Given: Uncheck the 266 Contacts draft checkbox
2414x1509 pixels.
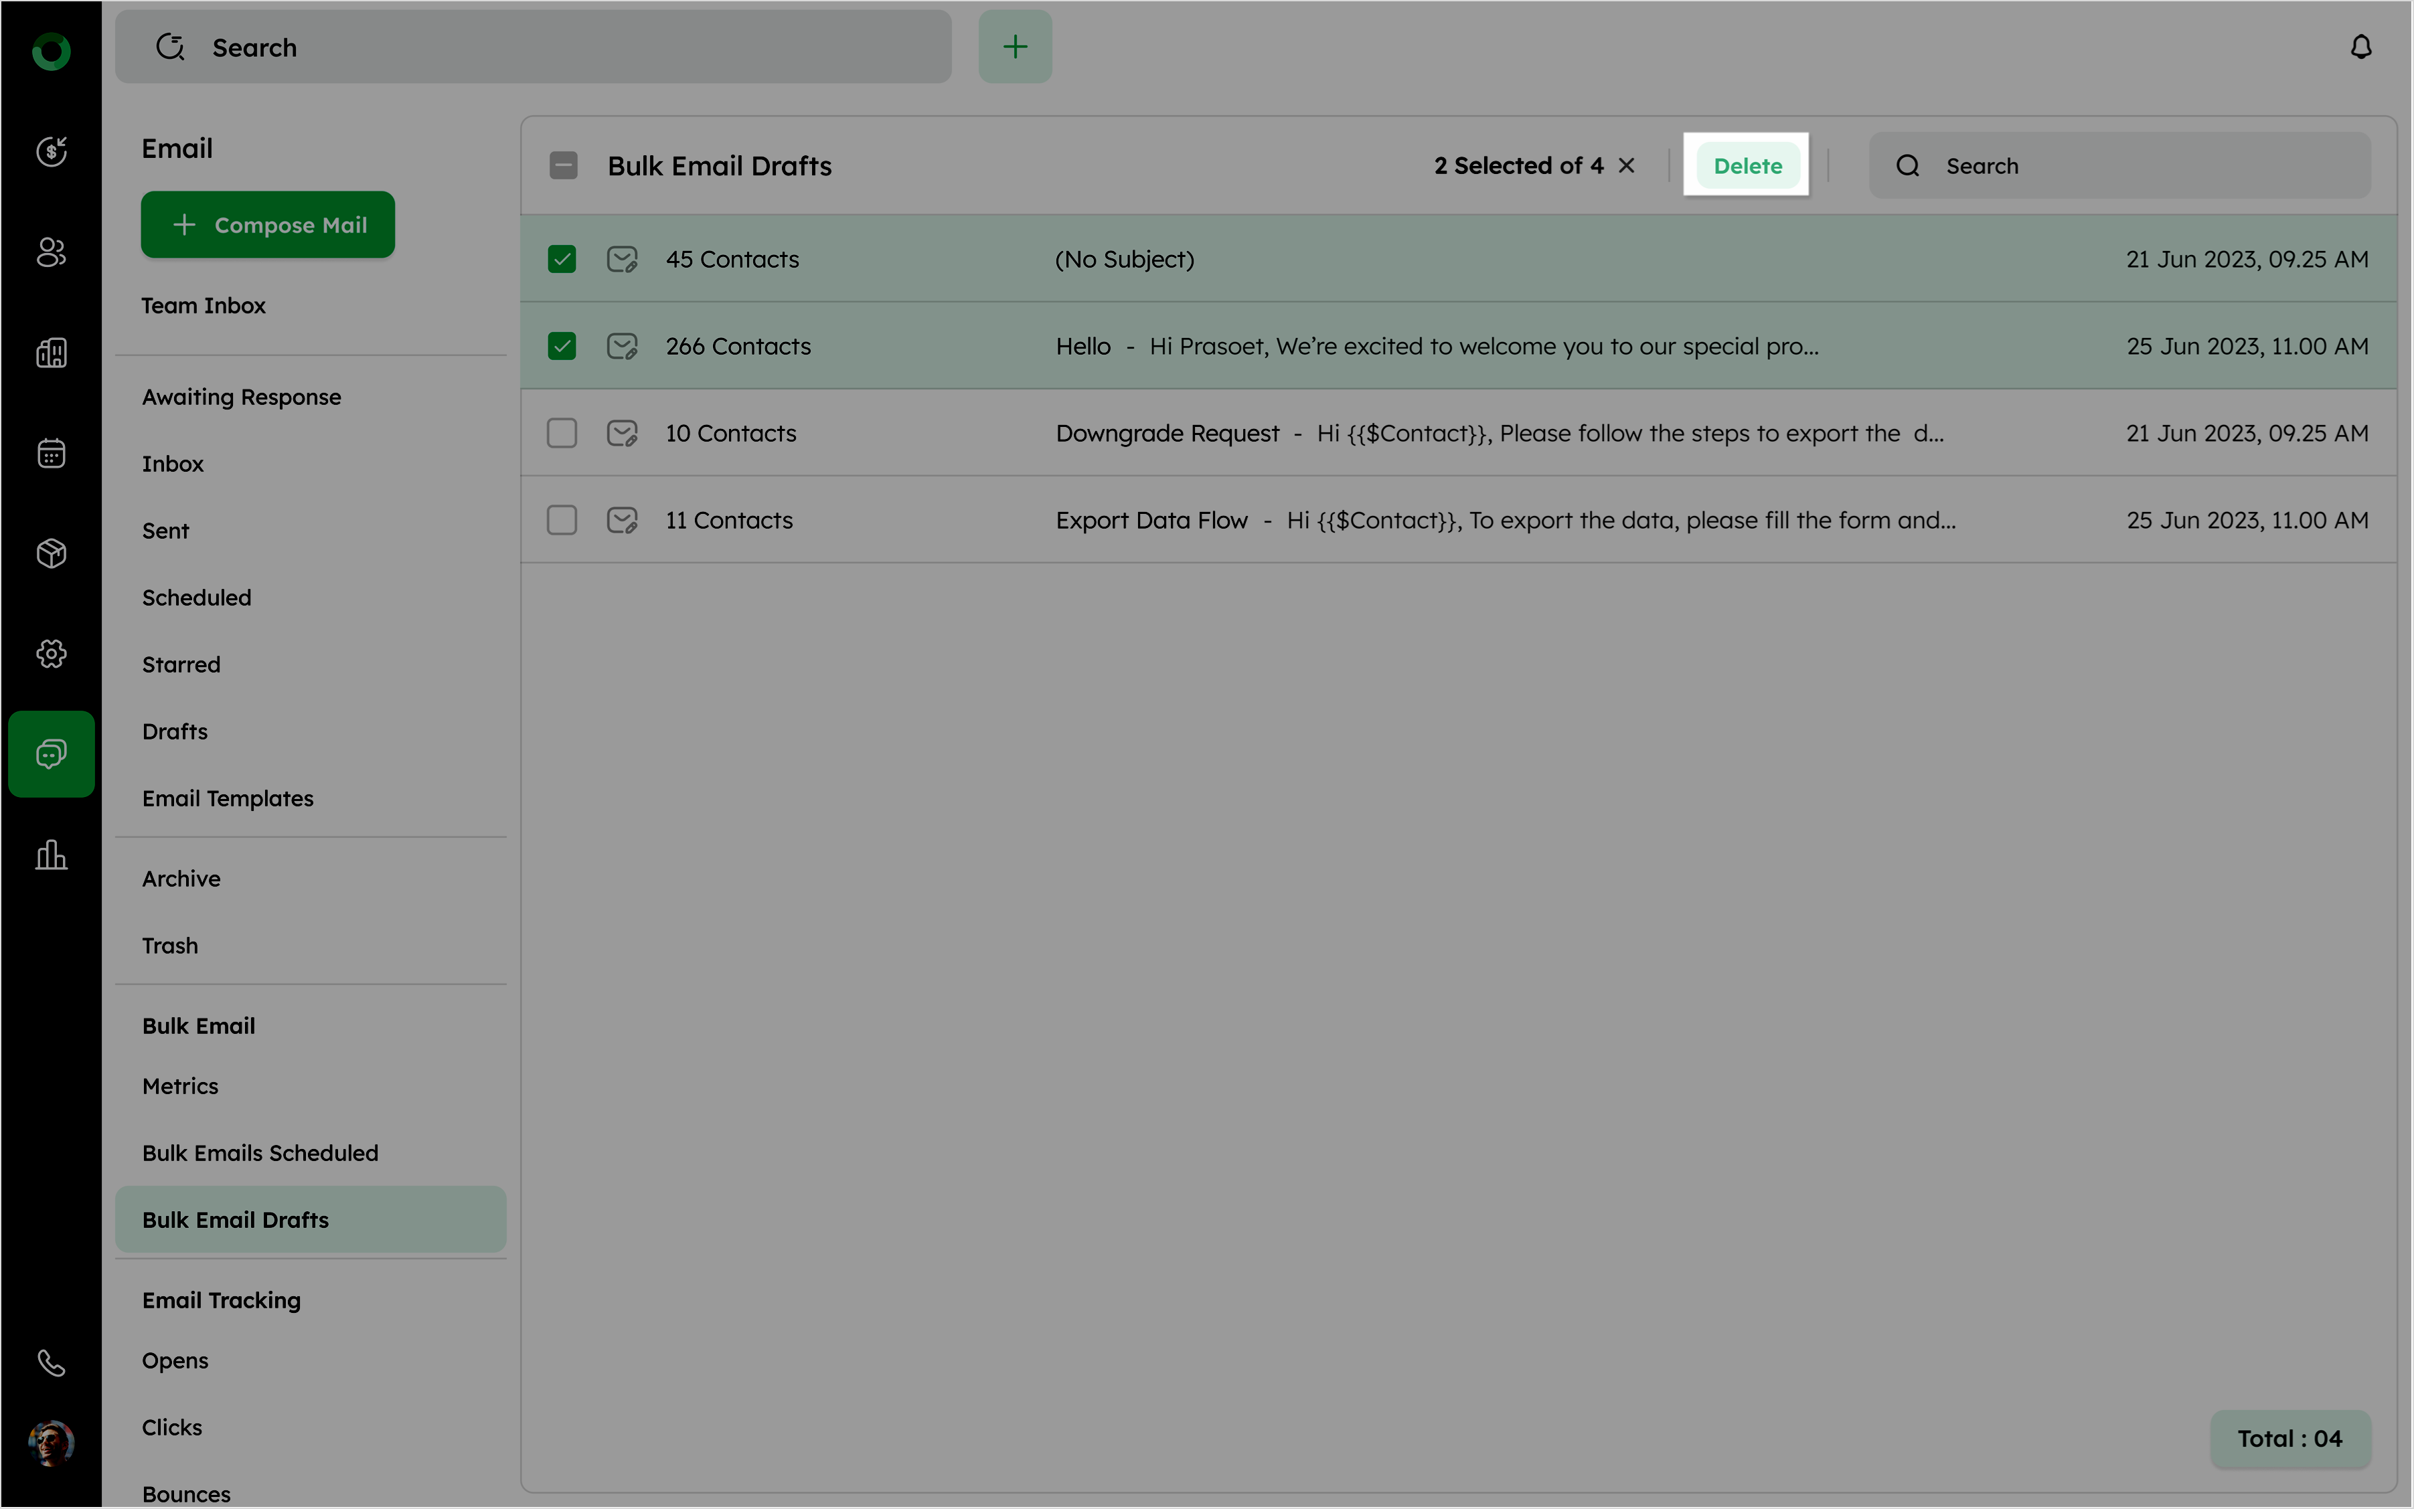Looking at the screenshot, I should pos(562,347).
